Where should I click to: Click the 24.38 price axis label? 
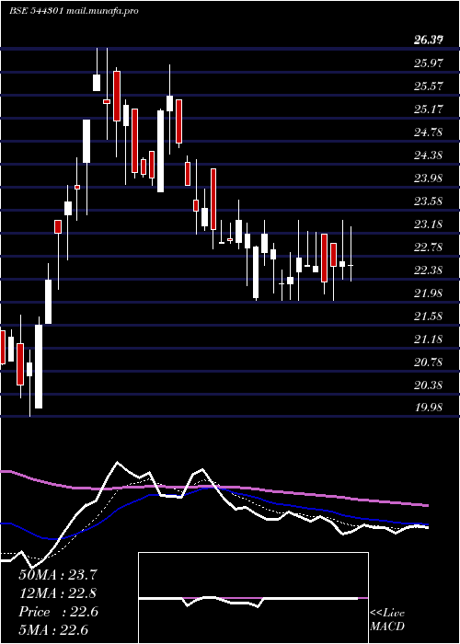pos(428,155)
